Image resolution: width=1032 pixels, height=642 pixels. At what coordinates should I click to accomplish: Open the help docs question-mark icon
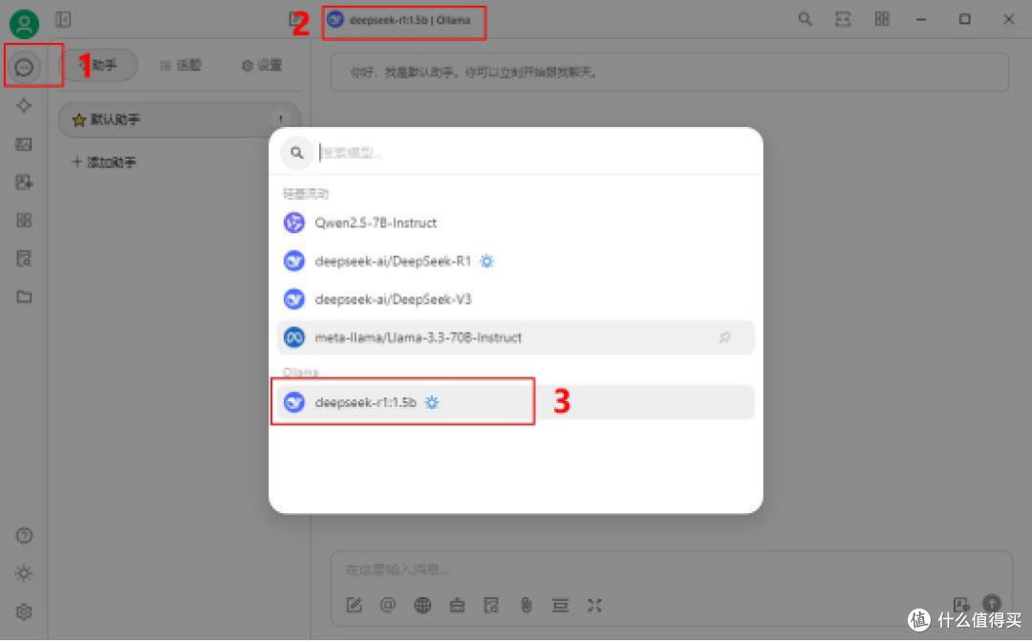(24, 535)
